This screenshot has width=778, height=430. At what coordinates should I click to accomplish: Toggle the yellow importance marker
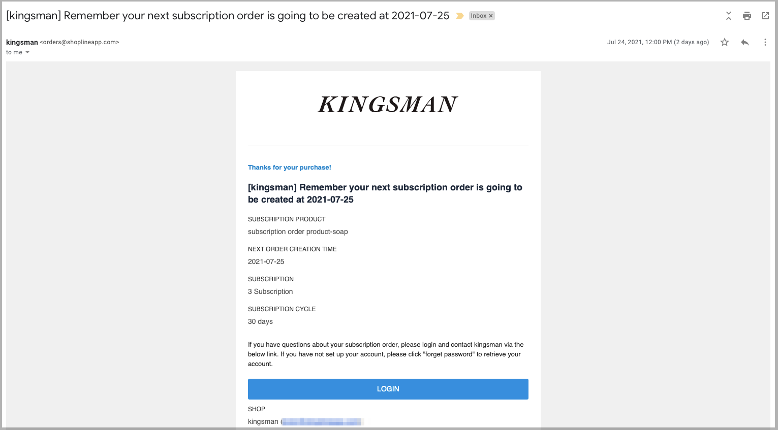[x=459, y=16]
